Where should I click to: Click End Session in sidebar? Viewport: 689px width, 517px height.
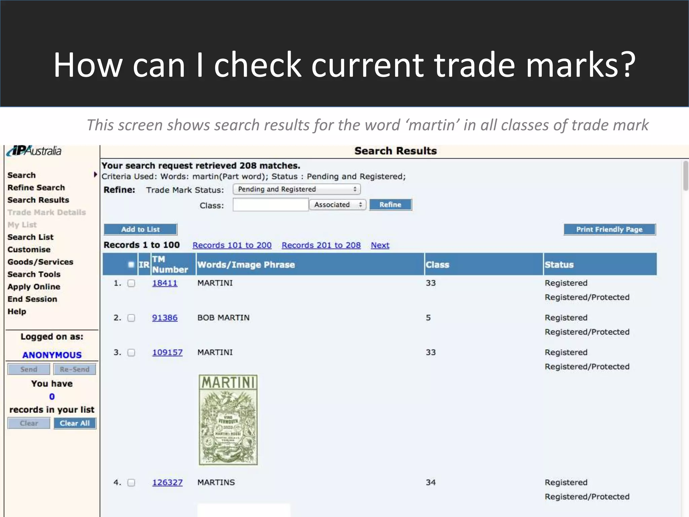32,299
